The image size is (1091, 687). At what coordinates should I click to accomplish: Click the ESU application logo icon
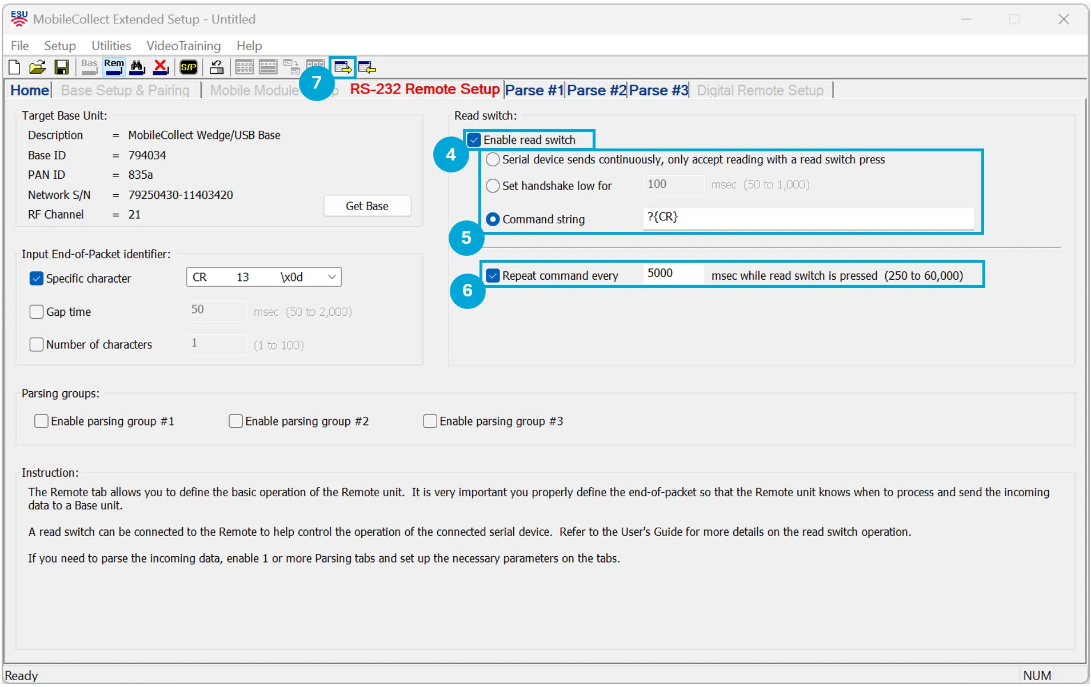coord(19,19)
